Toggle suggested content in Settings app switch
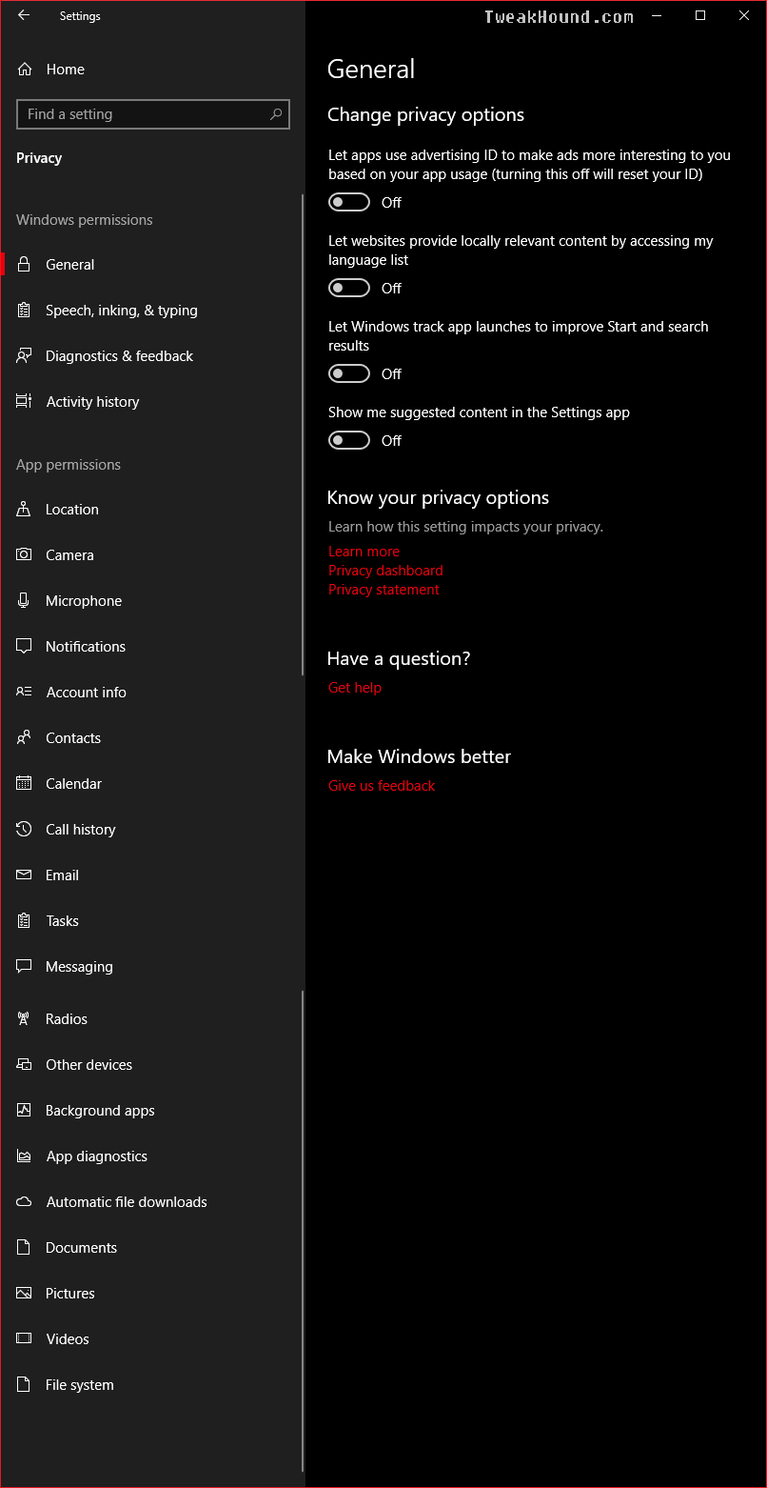The width and height of the screenshot is (767, 1488). coord(349,440)
